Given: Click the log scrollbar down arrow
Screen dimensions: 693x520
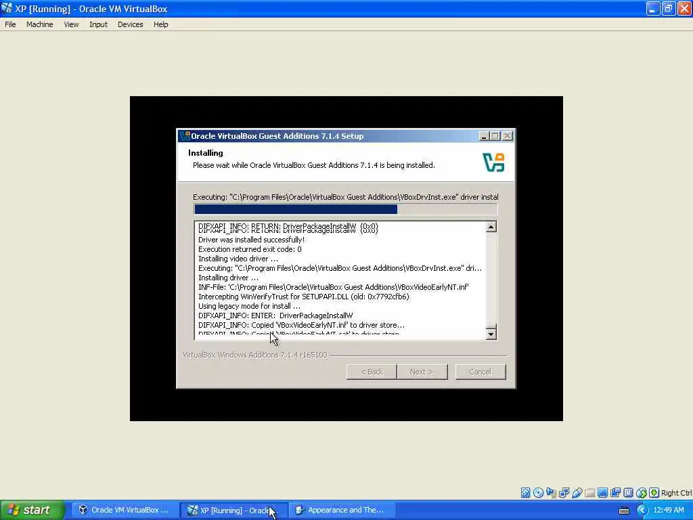Looking at the screenshot, I should pyautogui.click(x=491, y=334).
